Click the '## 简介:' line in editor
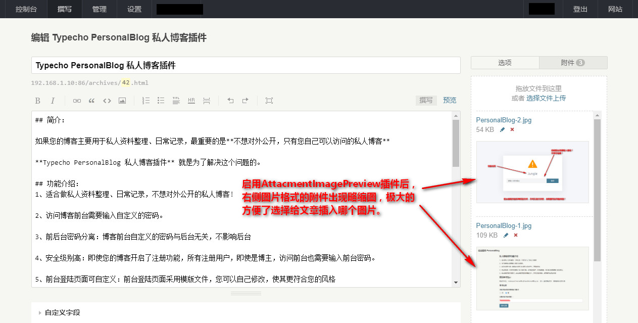 [x=51, y=120]
